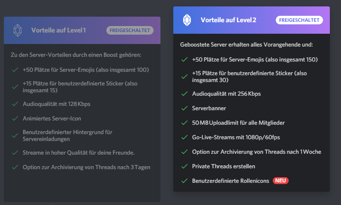The height and width of the screenshot is (205, 341).
Task: Click Benutzerdefinierte Rollenicons perk text
Action: point(231,181)
